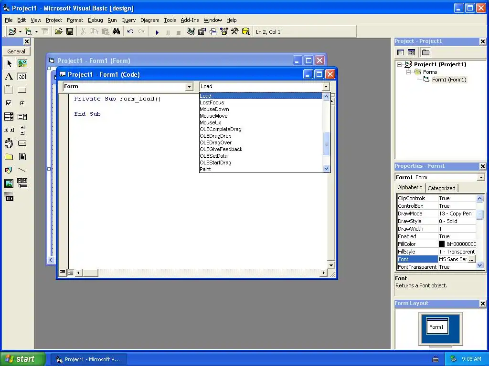Select Form1 (Form1) in project tree
Screen dimensions: 489x366
click(449, 80)
